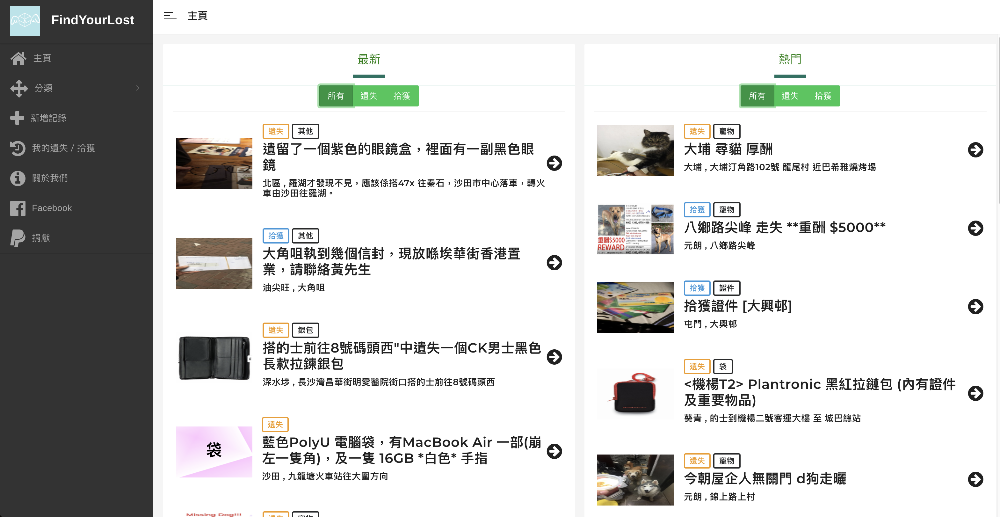The width and height of the screenshot is (1000, 517).
Task: Toggle the sidebar hamburger menu icon
Action: [170, 16]
